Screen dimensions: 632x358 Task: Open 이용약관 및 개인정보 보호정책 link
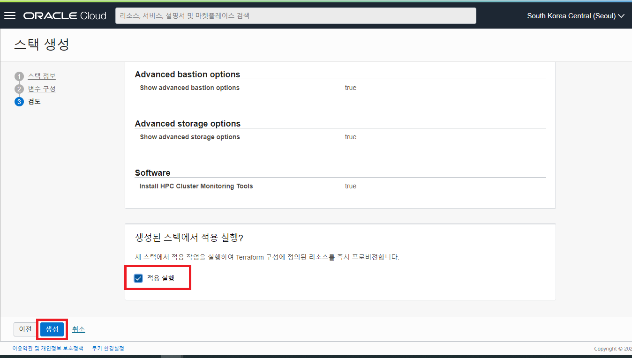coord(48,349)
